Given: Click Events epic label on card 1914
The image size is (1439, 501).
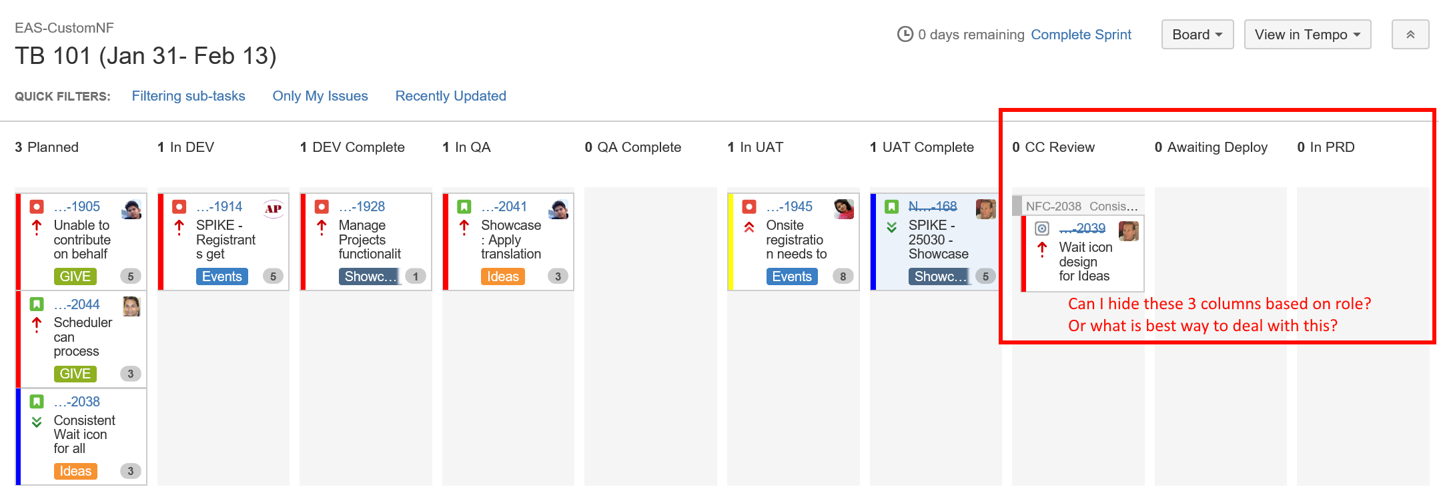Looking at the screenshot, I should click(x=222, y=276).
